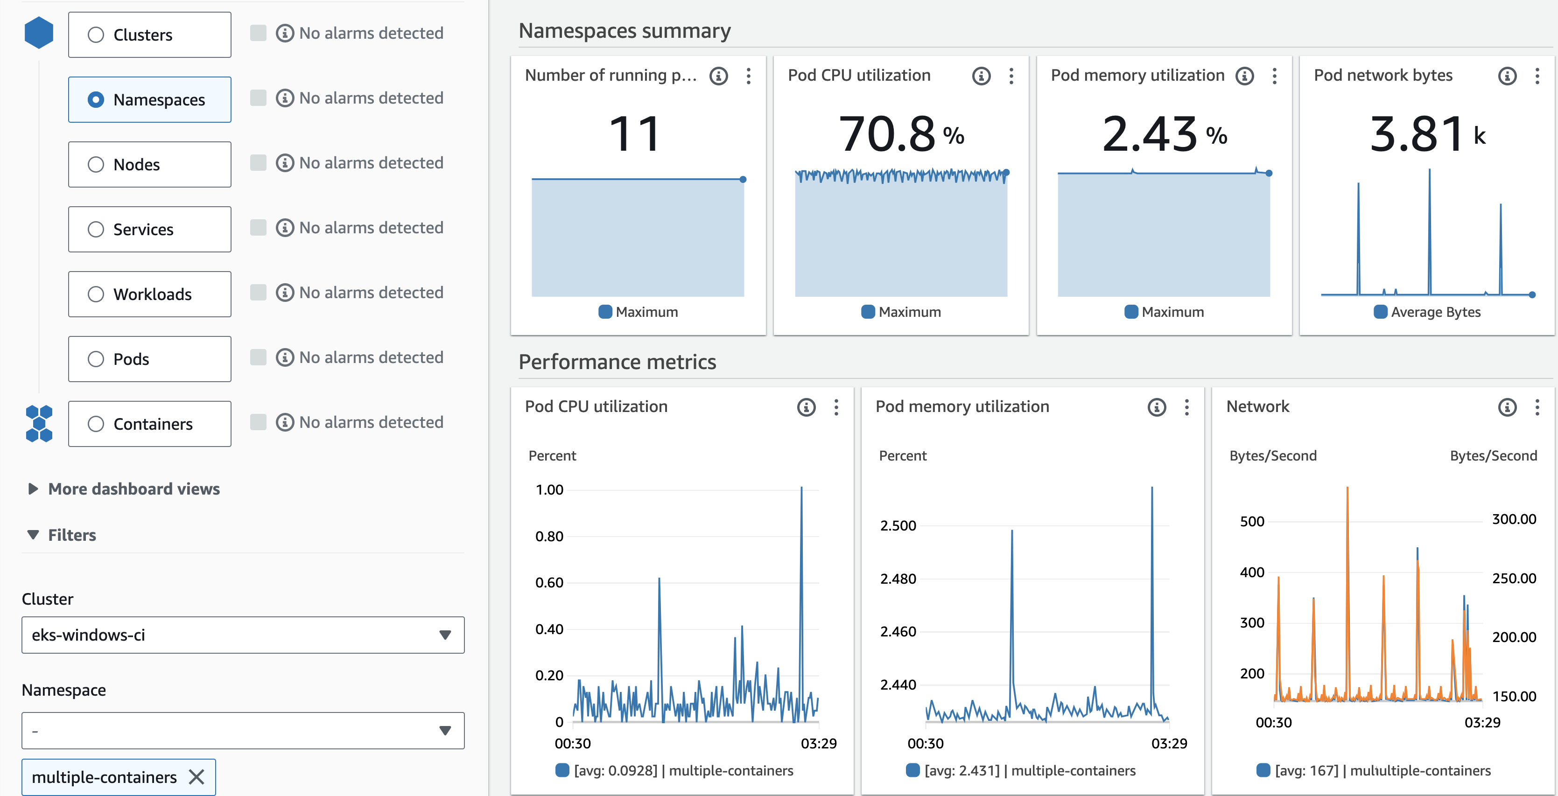
Task: Select the Pods radio button
Action: [x=96, y=359]
